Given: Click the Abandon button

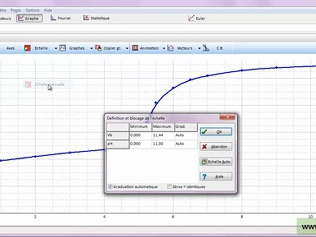Looking at the screenshot, I should coord(216,146).
